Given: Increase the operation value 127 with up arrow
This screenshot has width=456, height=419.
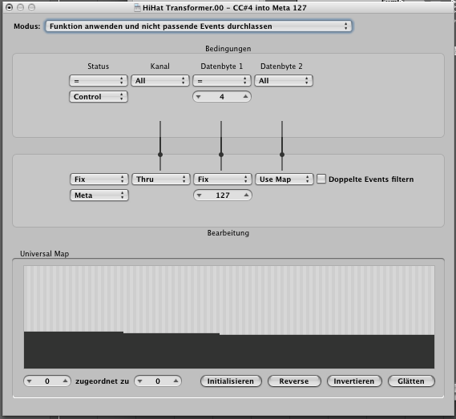Looking at the screenshot, I should tap(246, 195).
